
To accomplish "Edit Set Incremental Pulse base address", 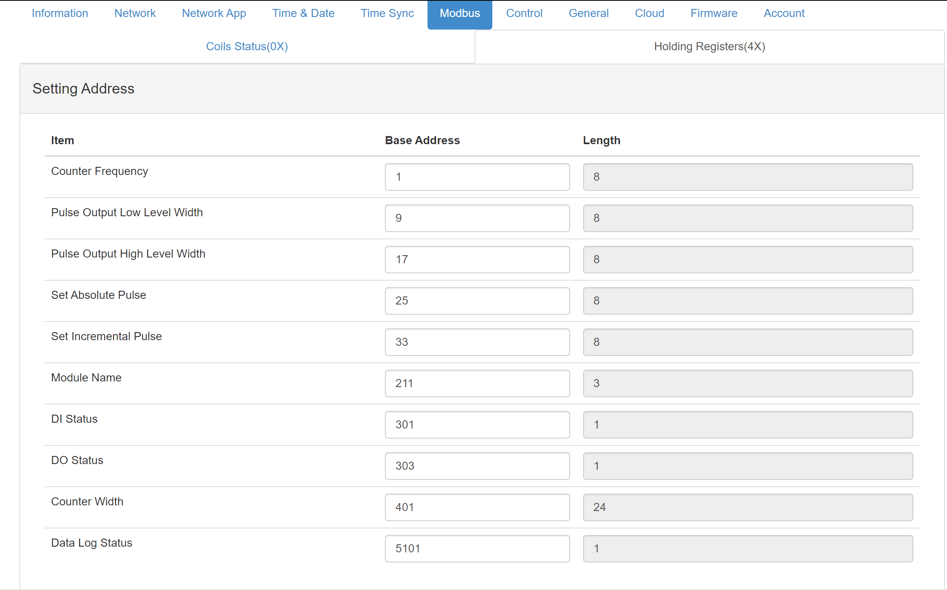I will tap(477, 342).
